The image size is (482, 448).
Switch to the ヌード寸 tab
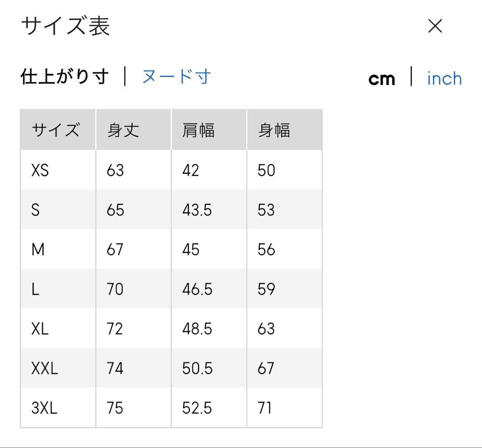[176, 77]
